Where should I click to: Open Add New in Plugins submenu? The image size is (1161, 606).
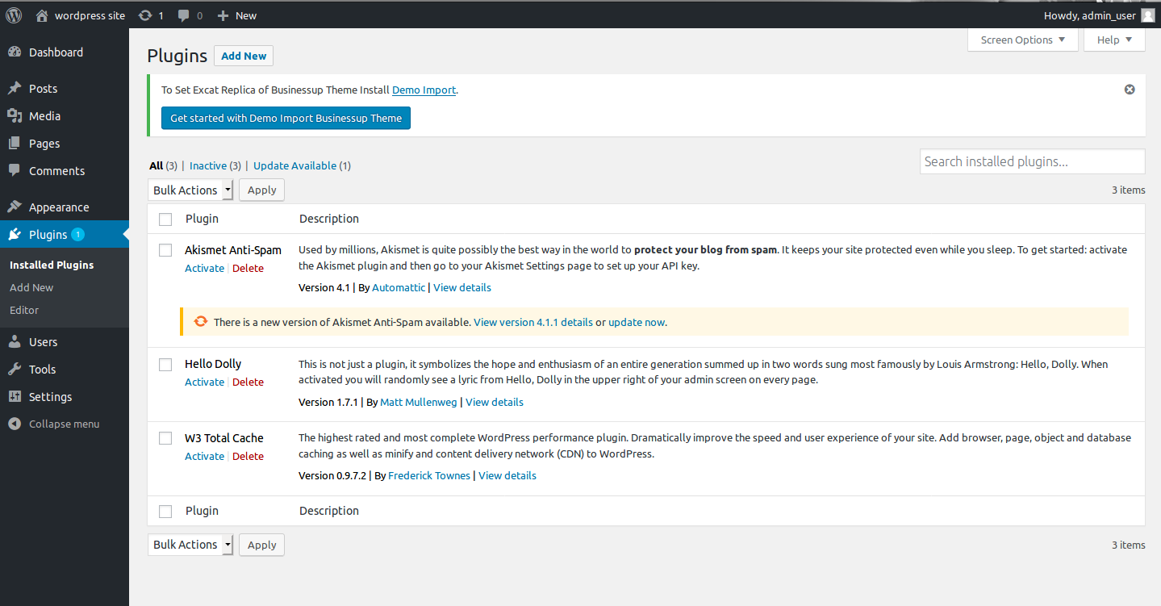31,288
